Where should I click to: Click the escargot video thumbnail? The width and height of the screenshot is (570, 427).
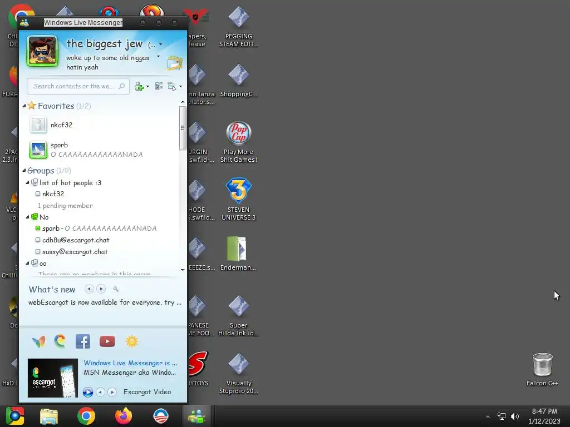[53, 378]
